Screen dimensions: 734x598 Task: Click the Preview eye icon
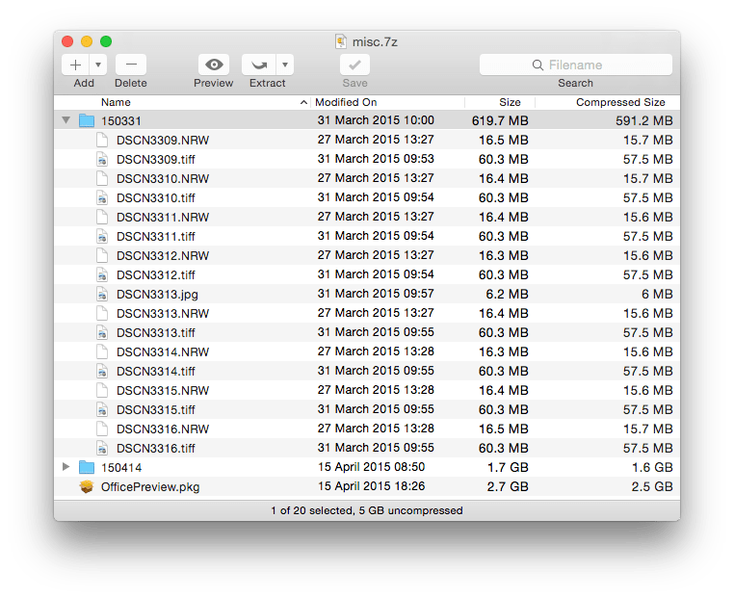click(x=214, y=65)
